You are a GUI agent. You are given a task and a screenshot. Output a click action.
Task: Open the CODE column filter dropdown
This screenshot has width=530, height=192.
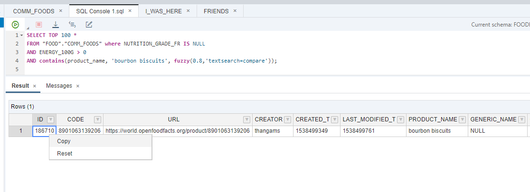pos(97,119)
